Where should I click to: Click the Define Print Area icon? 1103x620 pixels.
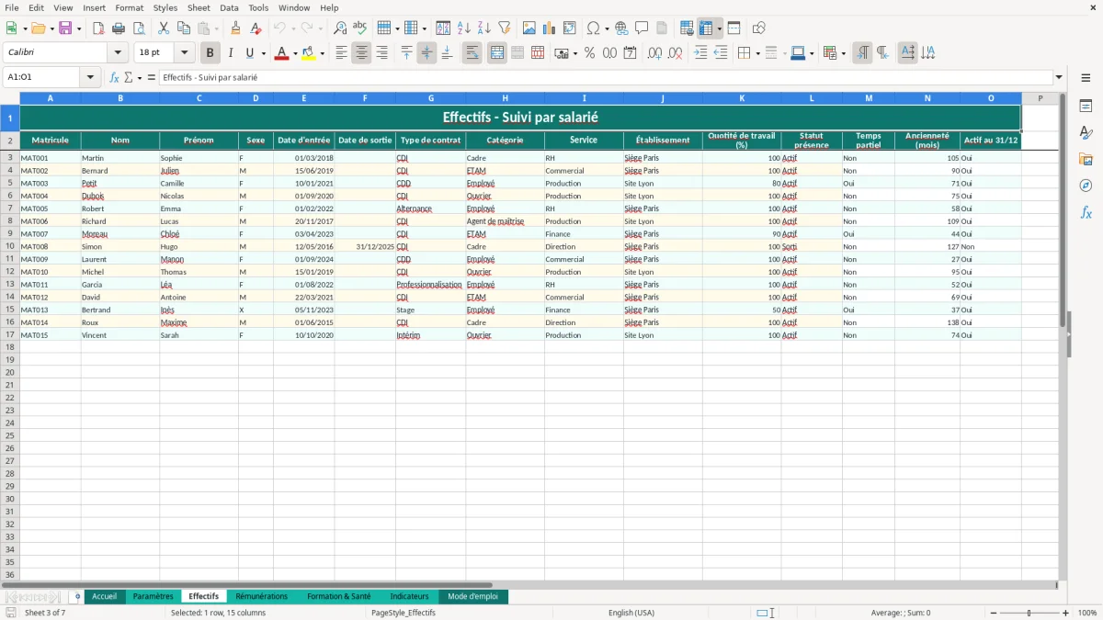pos(687,28)
